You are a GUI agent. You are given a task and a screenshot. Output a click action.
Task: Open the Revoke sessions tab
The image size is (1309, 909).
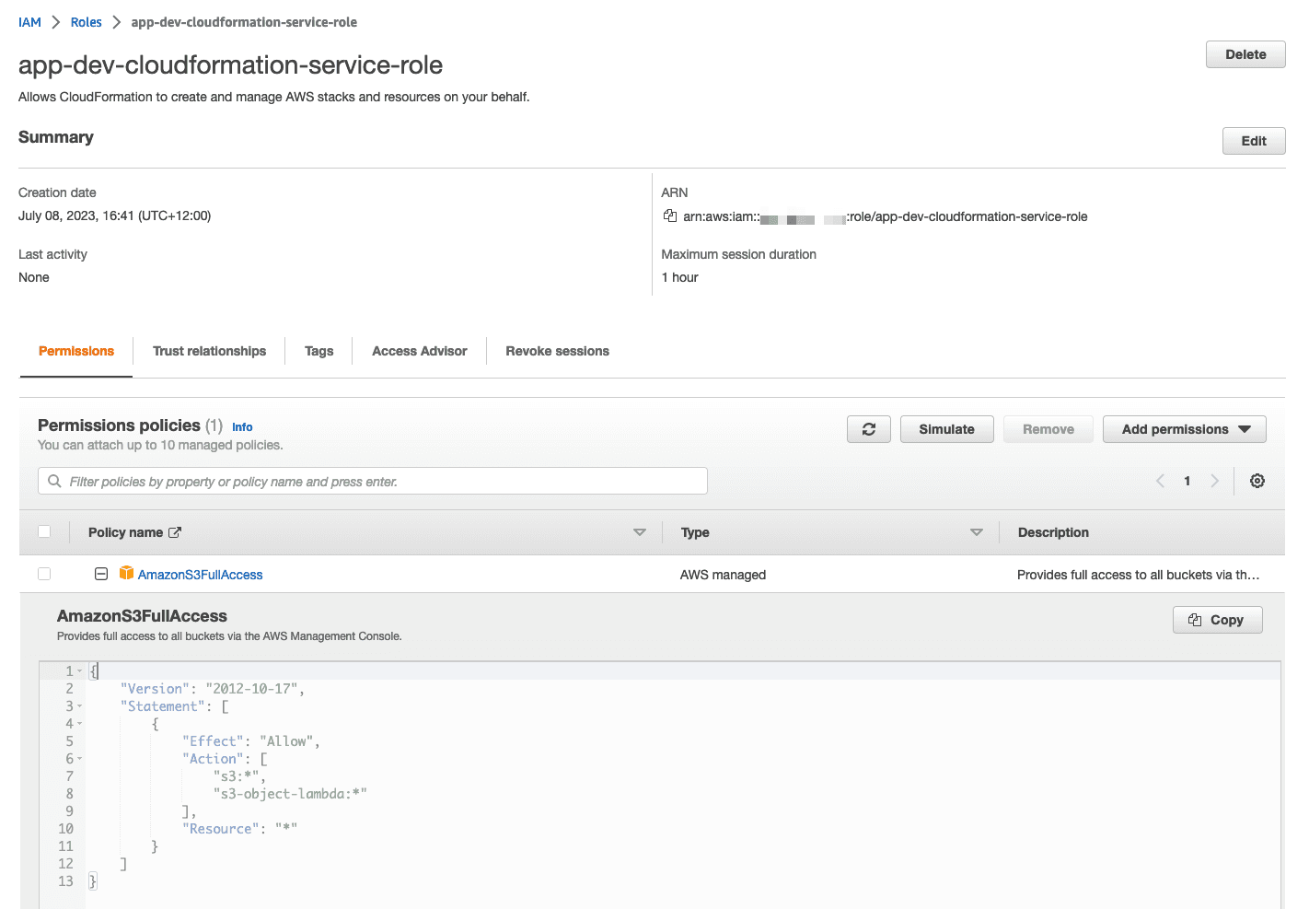[x=557, y=351]
